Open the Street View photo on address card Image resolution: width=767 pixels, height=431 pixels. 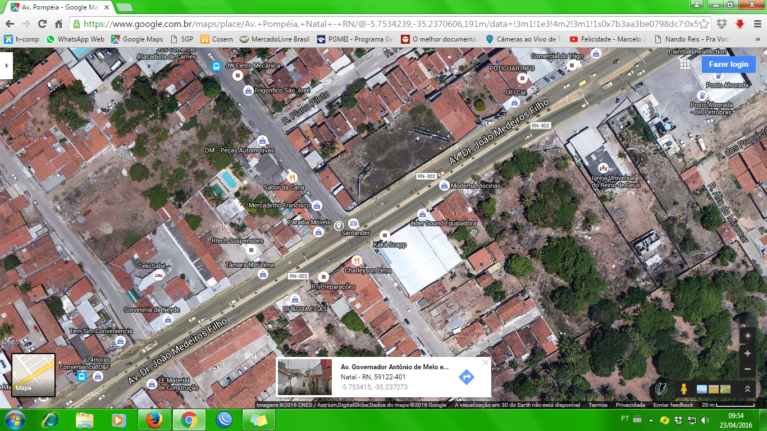tap(305, 377)
